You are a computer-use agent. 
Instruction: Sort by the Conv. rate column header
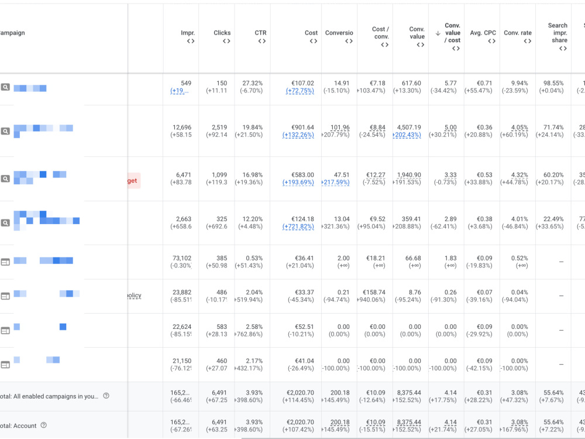click(518, 33)
